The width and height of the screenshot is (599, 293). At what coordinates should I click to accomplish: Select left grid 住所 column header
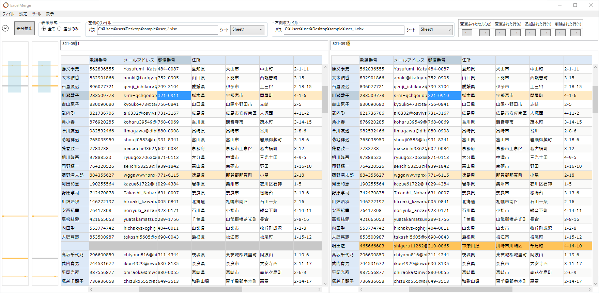coord(208,60)
